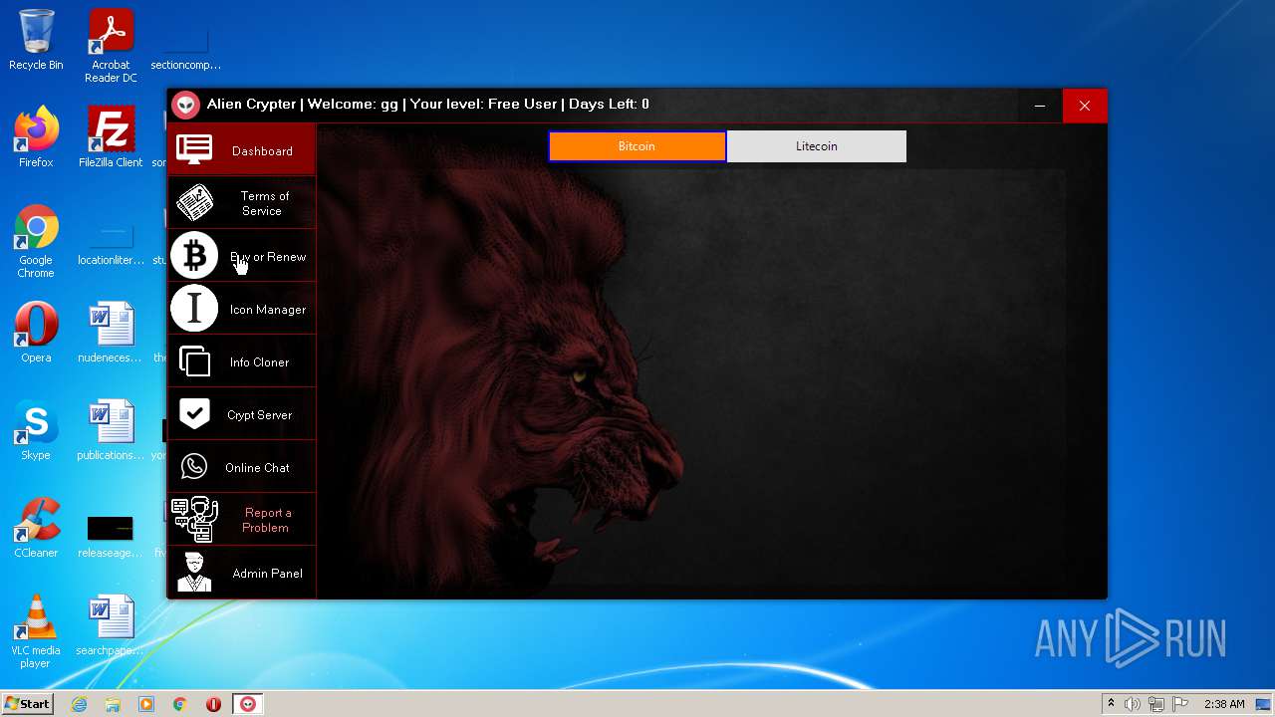Image resolution: width=1275 pixels, height=717 pixels.
Task: Open Windows Media Player in the taskbar
Action: point(146,704)
